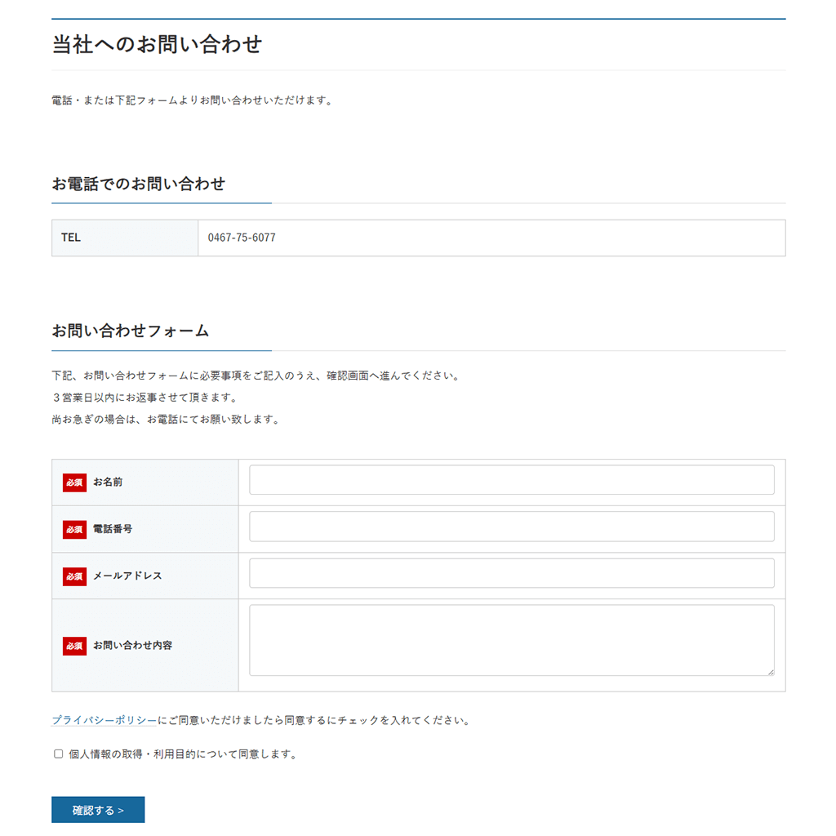
Task: Click the お問い合わせフォーム section heading
Action: pos(130,331)
